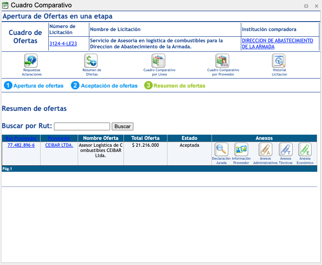Open Declaración Jurada magnifier icon
The height and width of the screenshot is (265, 322).
pyautogui.click(x=221, y=149)
